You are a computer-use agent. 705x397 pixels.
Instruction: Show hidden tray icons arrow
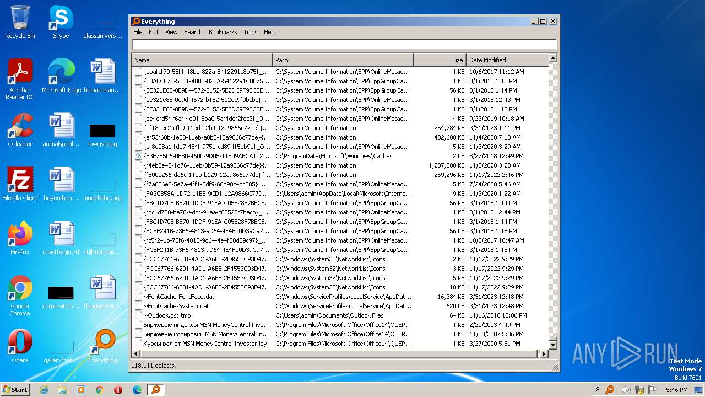click(598, 390)
